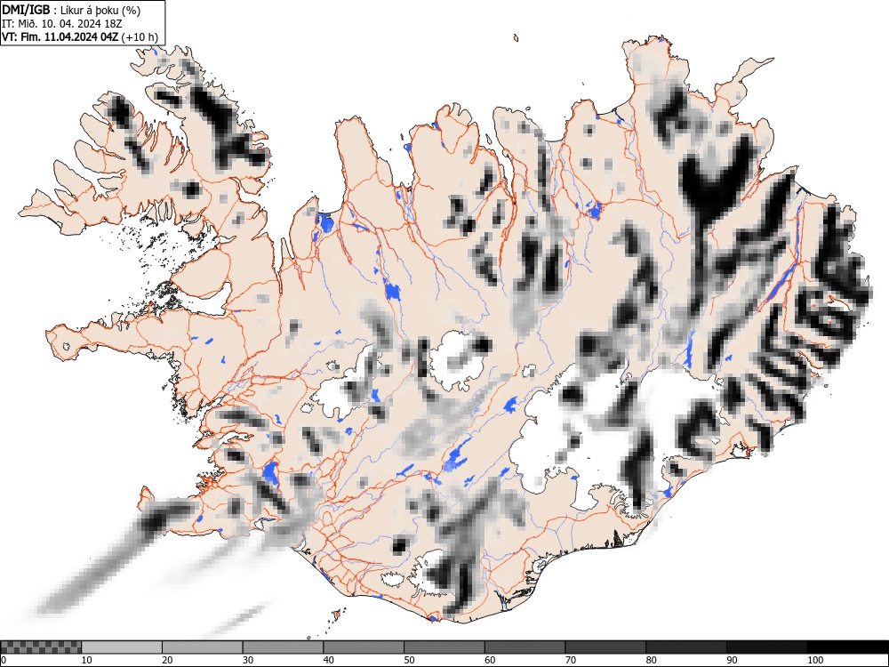The image size is (889, 667).
Task: Select the 80-90 percent legend swatch
Action: (x=686, y=647)
